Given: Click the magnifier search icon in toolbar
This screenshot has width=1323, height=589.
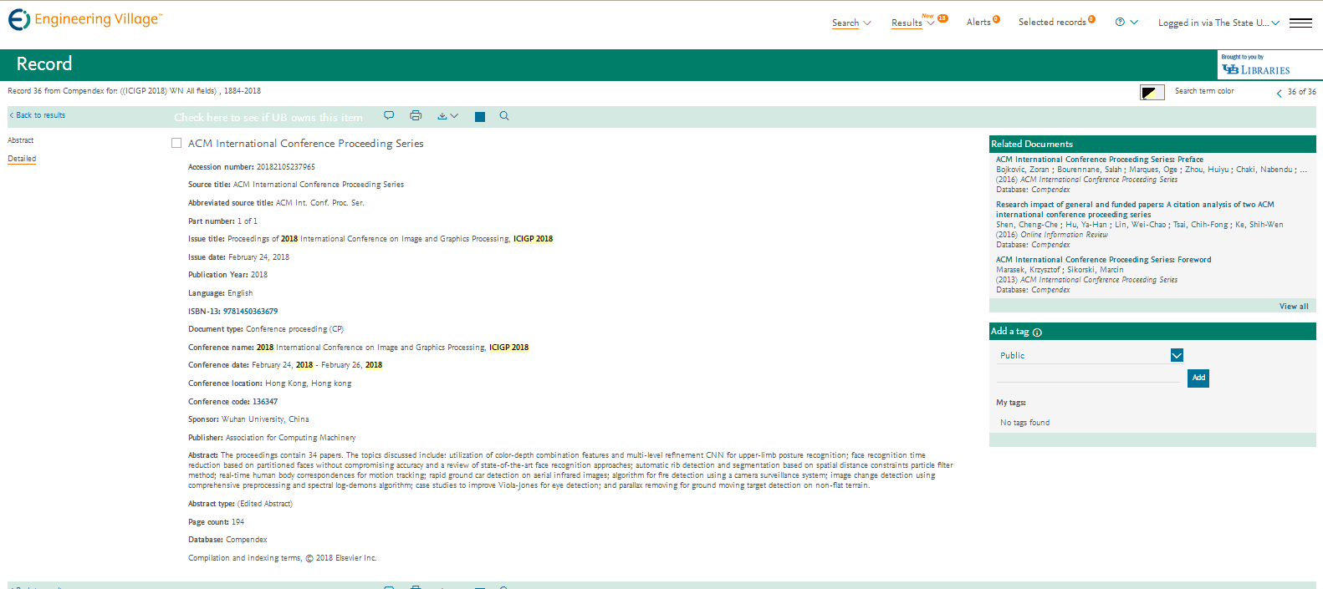Looking at the screenshot, I should point(504,116).
